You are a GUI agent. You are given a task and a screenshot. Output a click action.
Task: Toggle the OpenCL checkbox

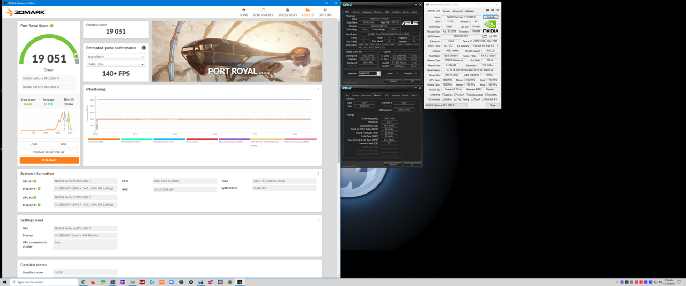tap(444, 95)
